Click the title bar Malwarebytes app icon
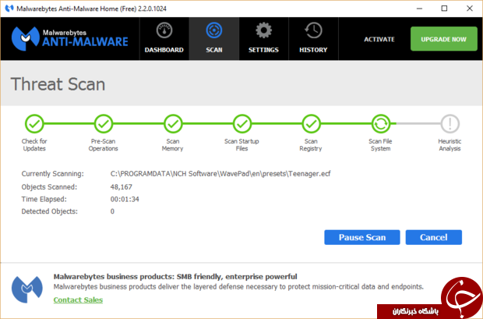This screenshot has height=319, width=483. (x=9, y=9)
